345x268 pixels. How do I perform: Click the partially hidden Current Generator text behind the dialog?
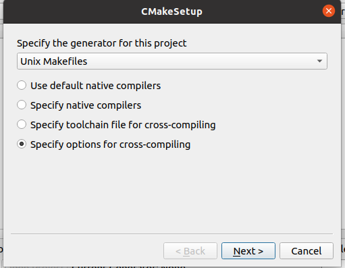click(129, 267)
